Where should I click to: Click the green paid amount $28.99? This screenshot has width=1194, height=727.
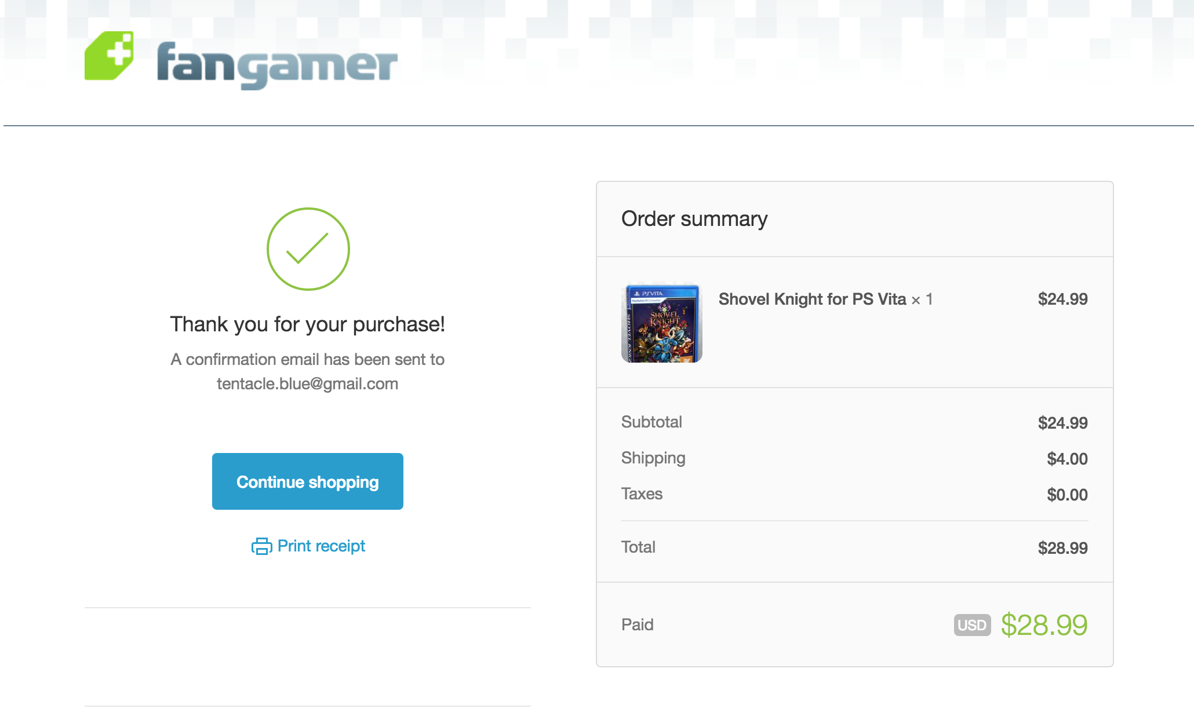pos(1044,625)
